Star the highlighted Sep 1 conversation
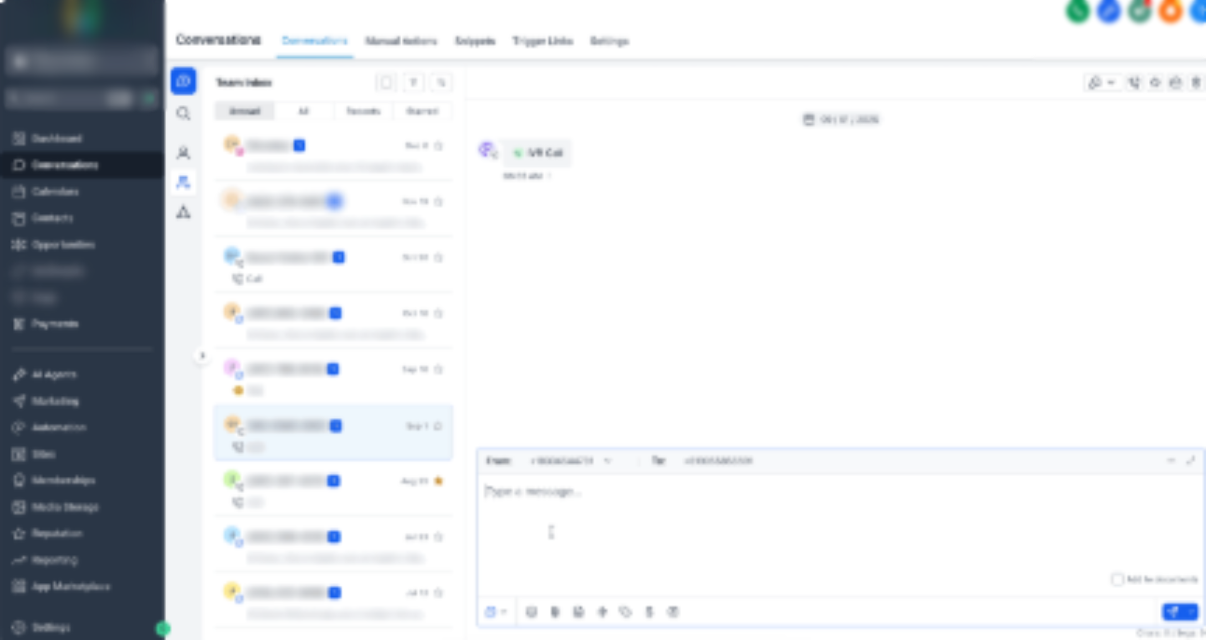 coord(438,426)
